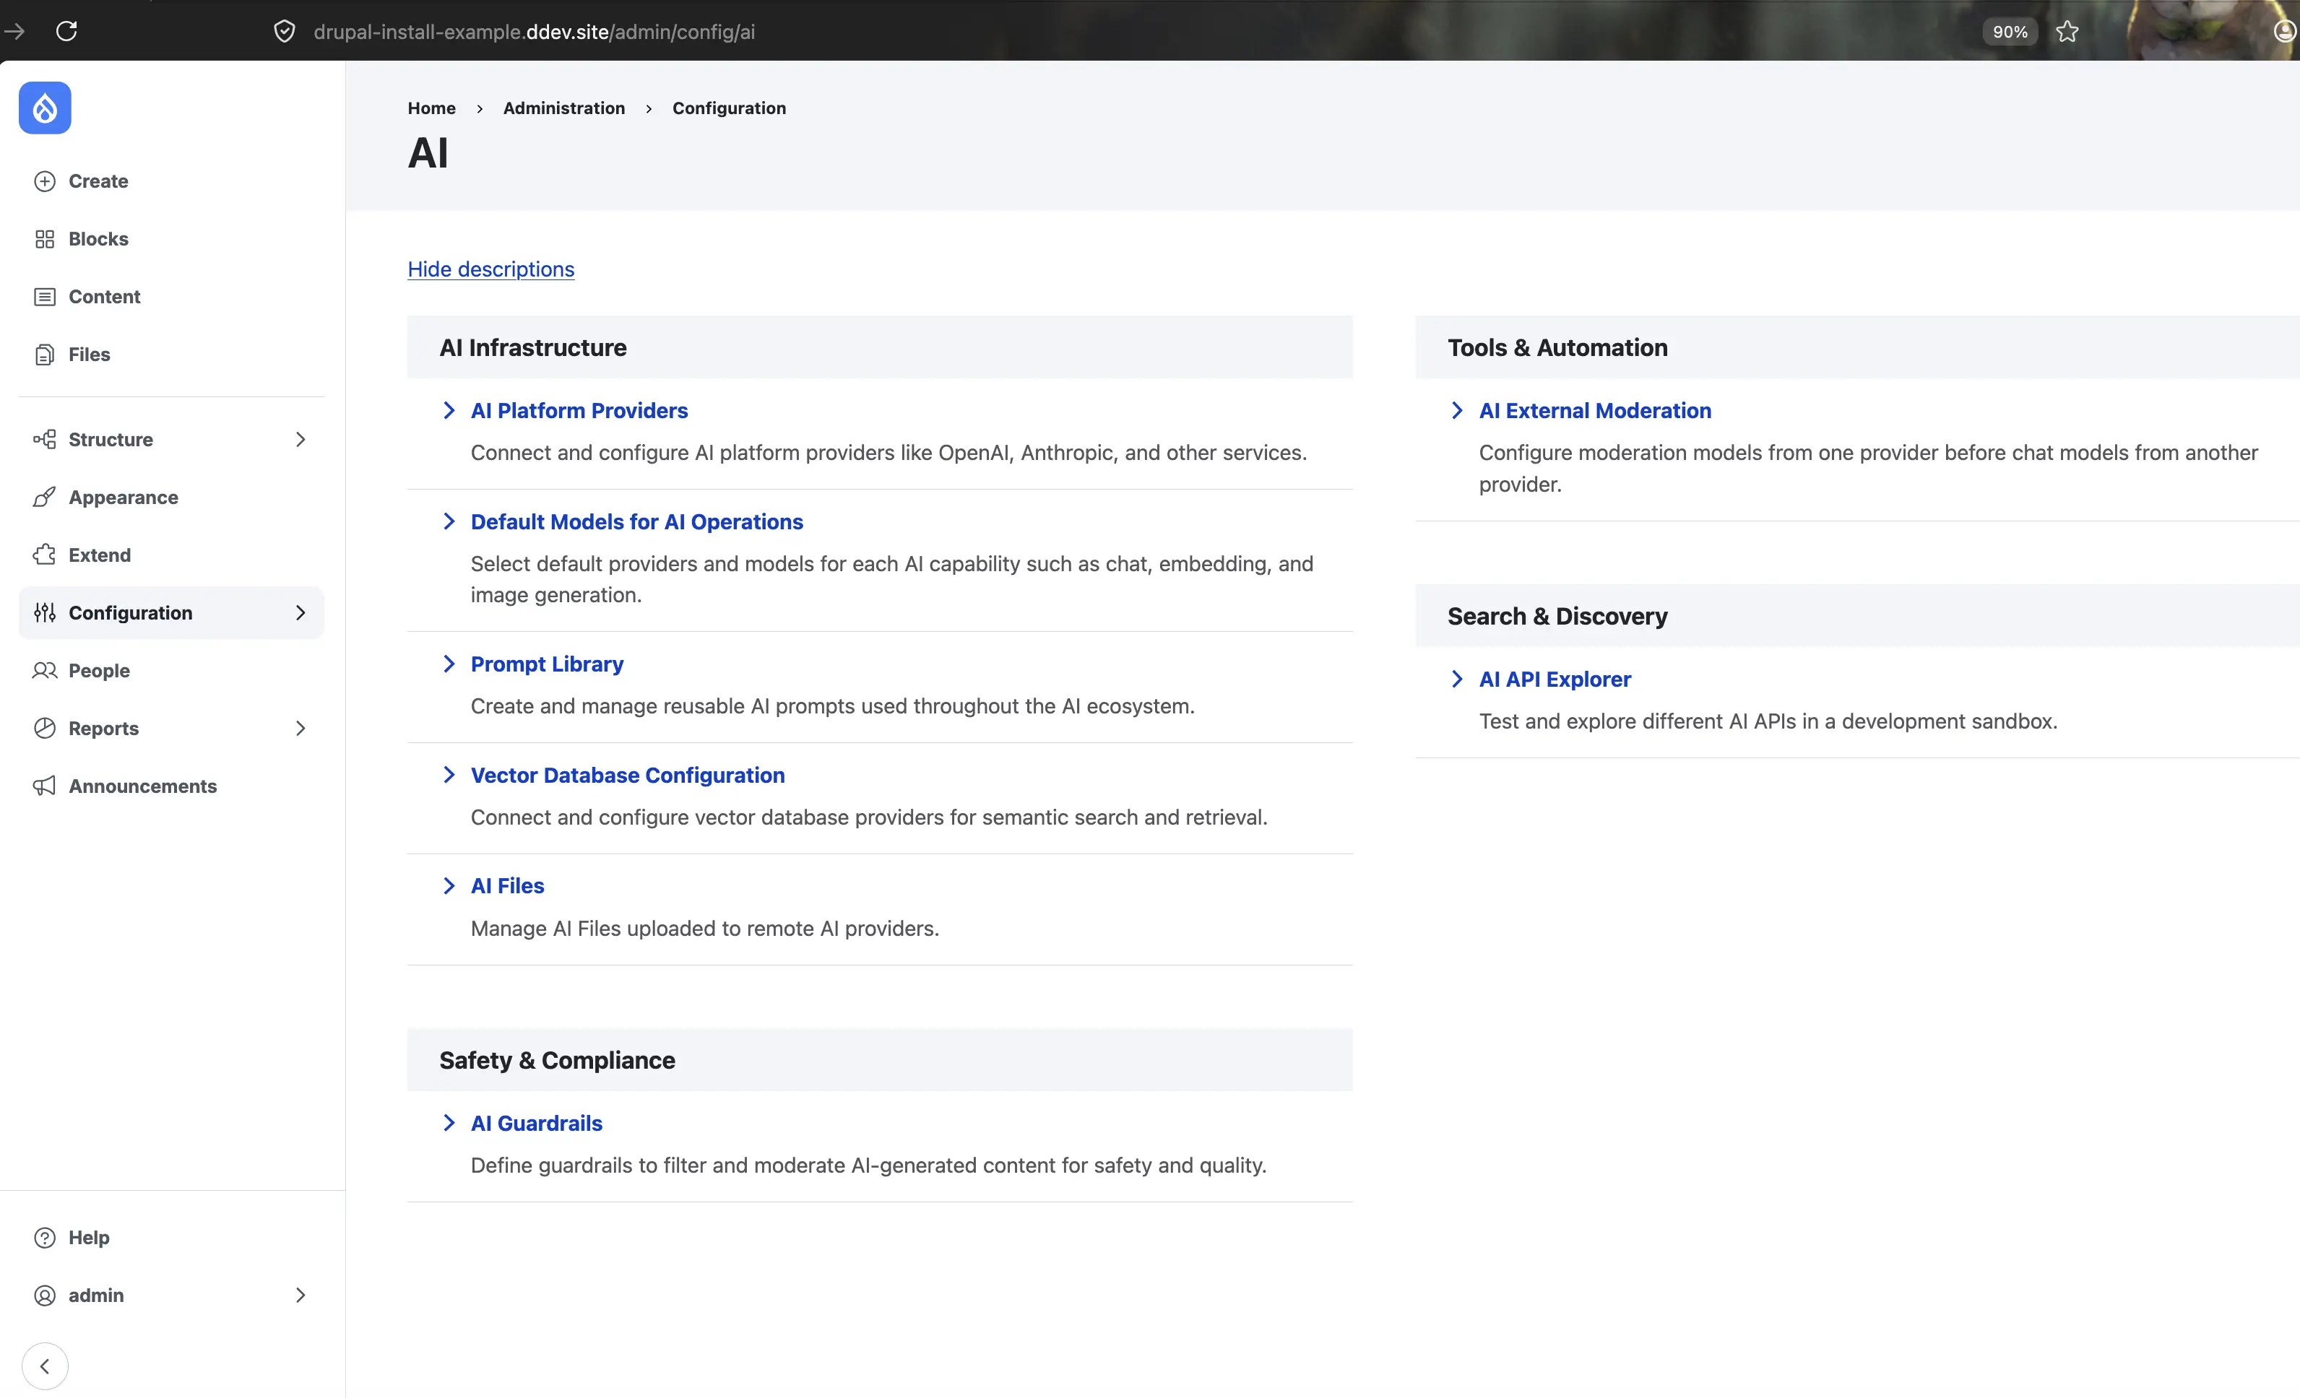Expand the Configuration submenu chevron

(301, 613)
